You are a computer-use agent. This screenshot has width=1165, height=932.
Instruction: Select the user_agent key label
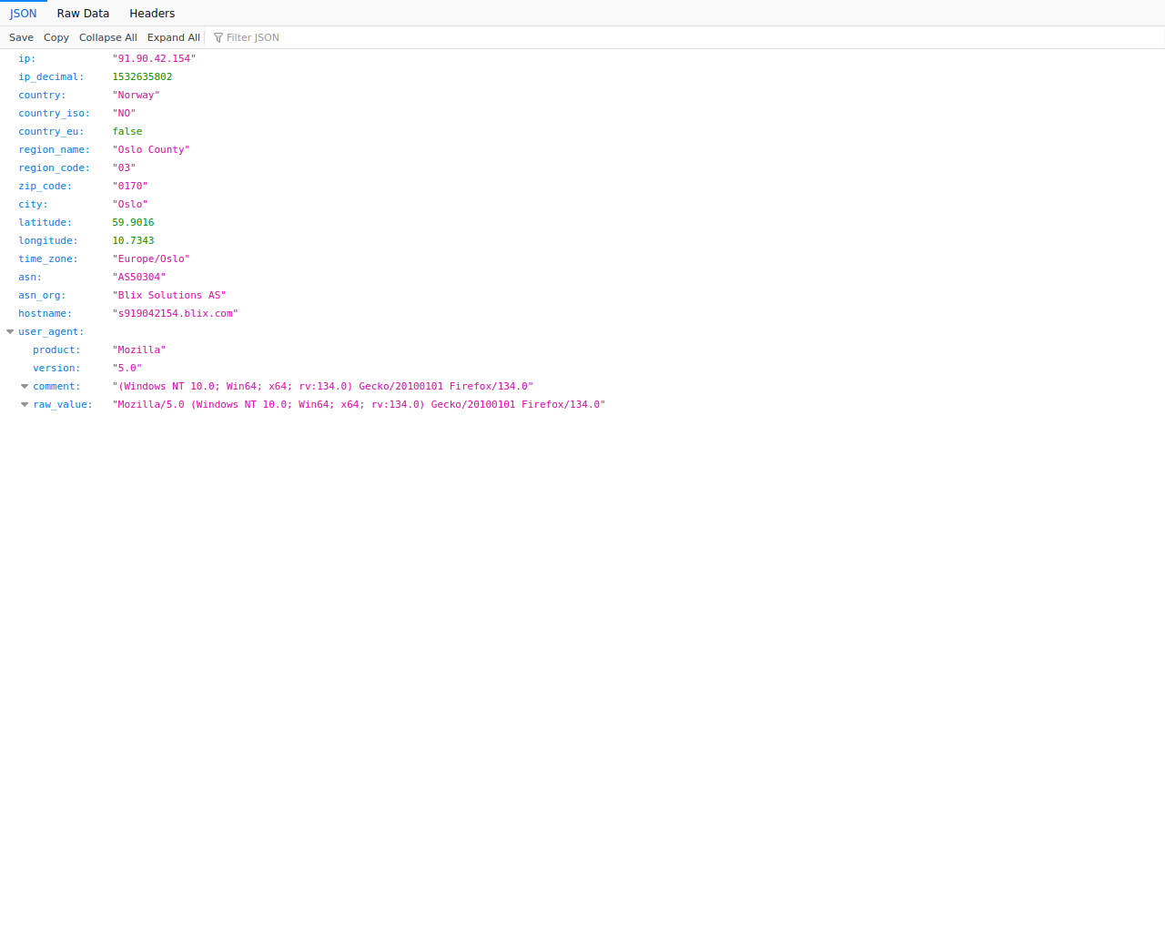tap(51, 332)
